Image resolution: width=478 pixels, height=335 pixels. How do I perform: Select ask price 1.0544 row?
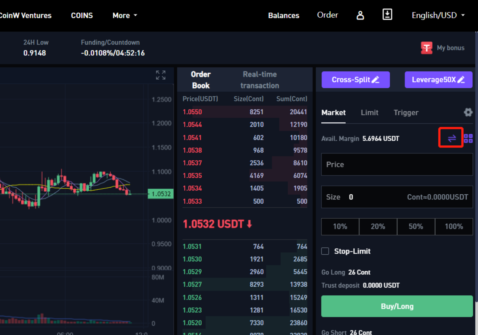pos(245,125)
